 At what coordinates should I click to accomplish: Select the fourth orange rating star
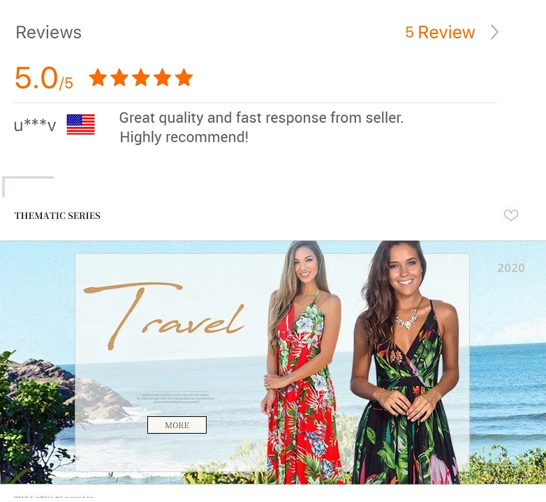click(x=163, y=77)
